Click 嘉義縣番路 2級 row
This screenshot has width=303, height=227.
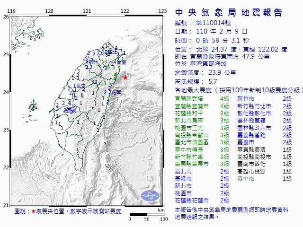[265, 135]
